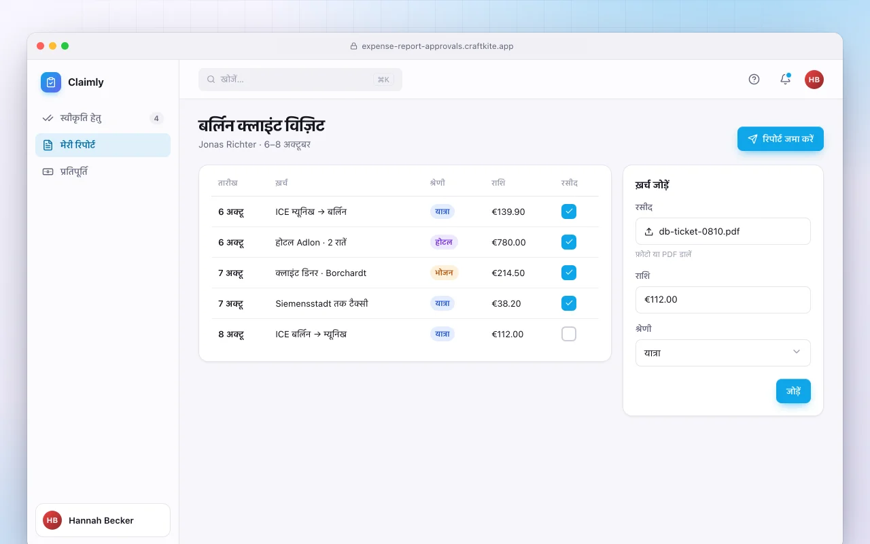
Task: Open Hannah Becker account card
Action: pyautogui.click(x=103, y=520)
